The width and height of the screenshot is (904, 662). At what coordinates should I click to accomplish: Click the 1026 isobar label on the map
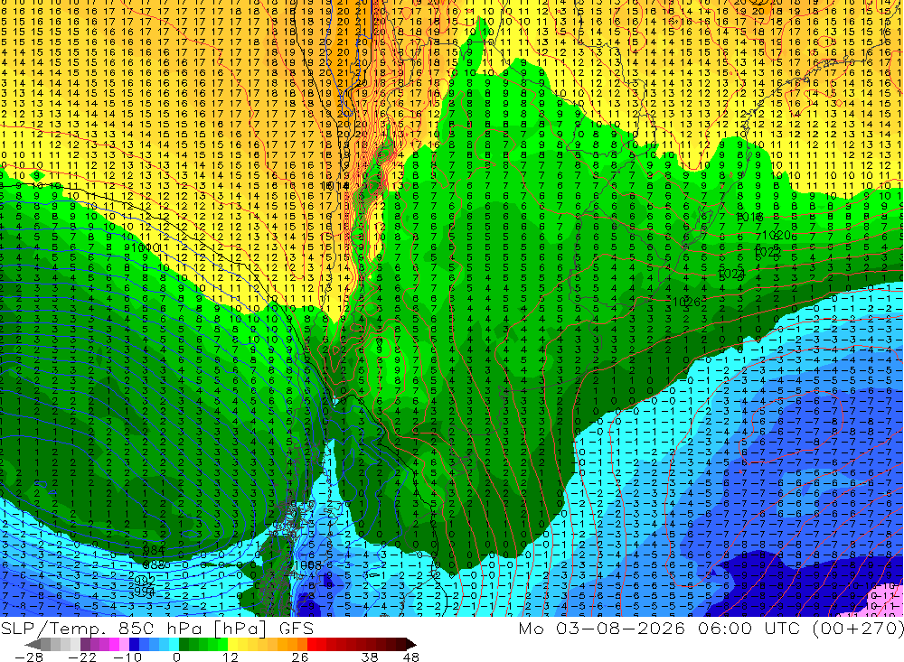point(686,302)
